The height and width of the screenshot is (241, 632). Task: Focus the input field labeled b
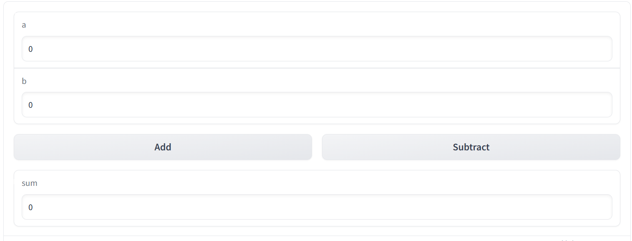coord(317,105)
